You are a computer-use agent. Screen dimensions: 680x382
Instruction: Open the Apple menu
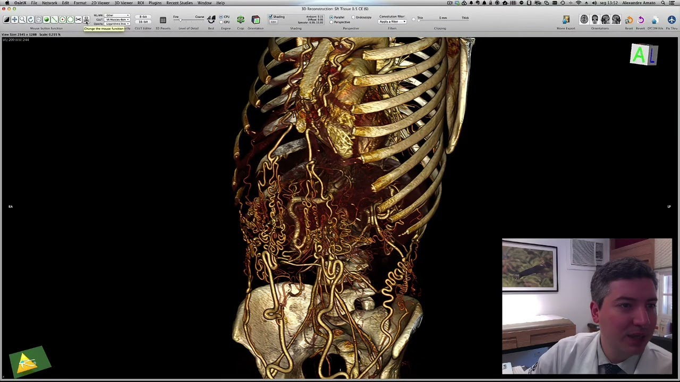pos(7,3)
